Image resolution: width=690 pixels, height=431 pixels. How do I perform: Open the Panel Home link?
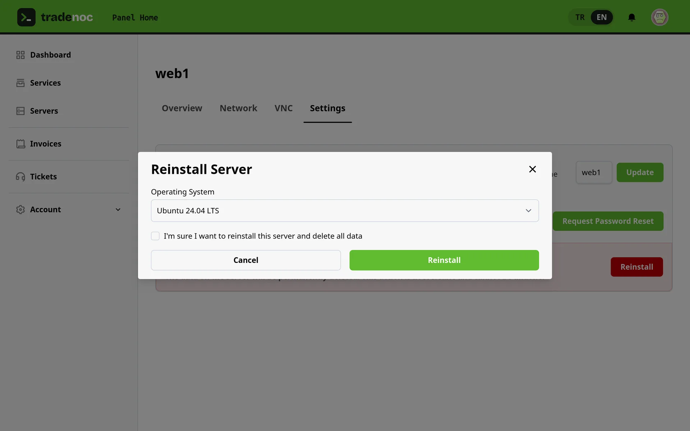click(135, 17)
